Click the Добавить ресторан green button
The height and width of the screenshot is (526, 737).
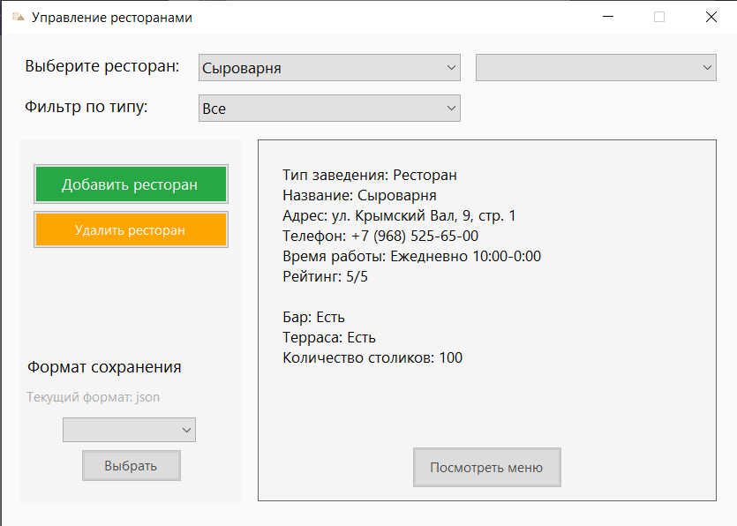tap(132, 184)
